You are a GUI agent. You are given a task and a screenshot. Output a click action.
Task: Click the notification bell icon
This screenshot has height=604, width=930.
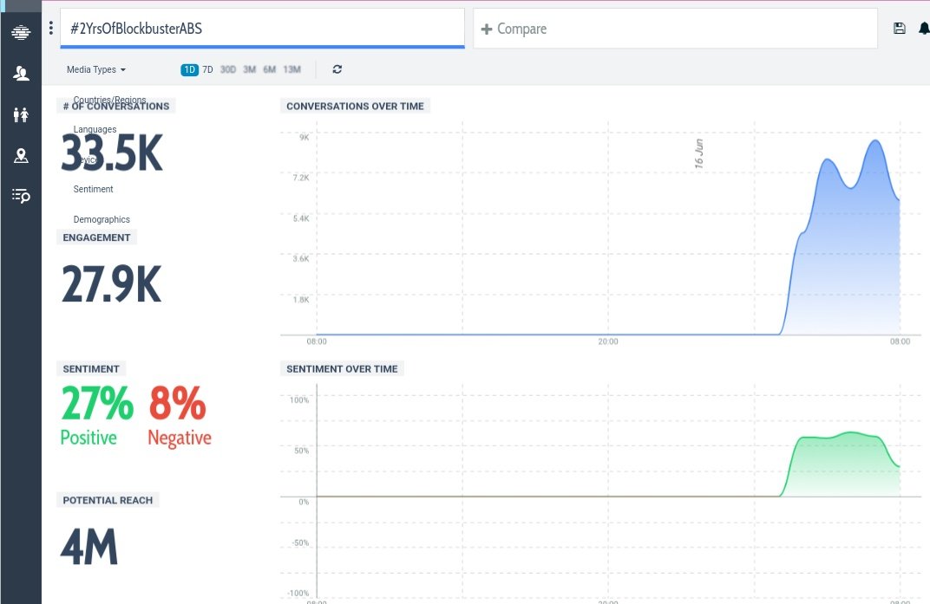(x=923, y=28)
